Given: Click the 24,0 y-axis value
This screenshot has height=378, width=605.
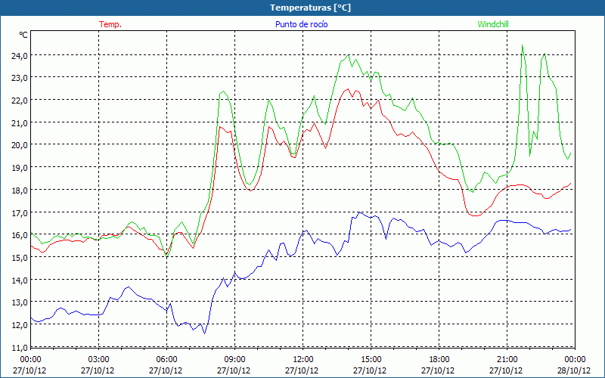Looking at the screenshot, I should [20, 55].
